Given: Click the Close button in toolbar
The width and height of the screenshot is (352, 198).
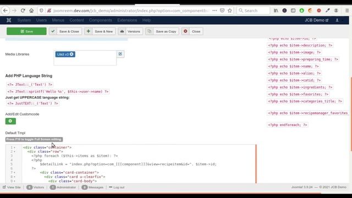Looking at the screenshot, I should pos(192,31).
